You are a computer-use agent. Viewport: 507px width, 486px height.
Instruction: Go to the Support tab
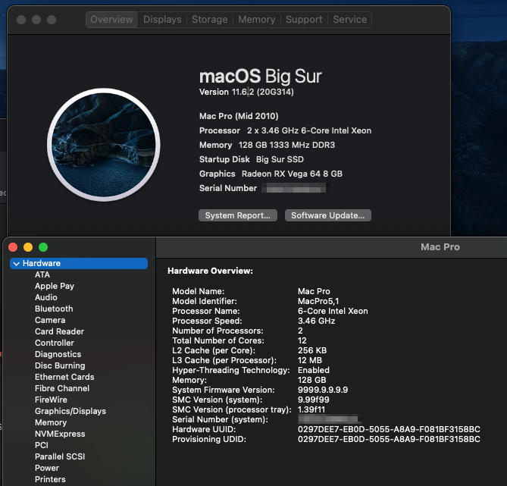[304, 20]
